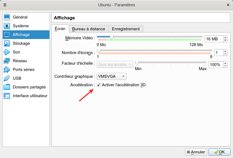Disable the 3D acceleration checkbox

pyautogui.click(x=99, y=85)
